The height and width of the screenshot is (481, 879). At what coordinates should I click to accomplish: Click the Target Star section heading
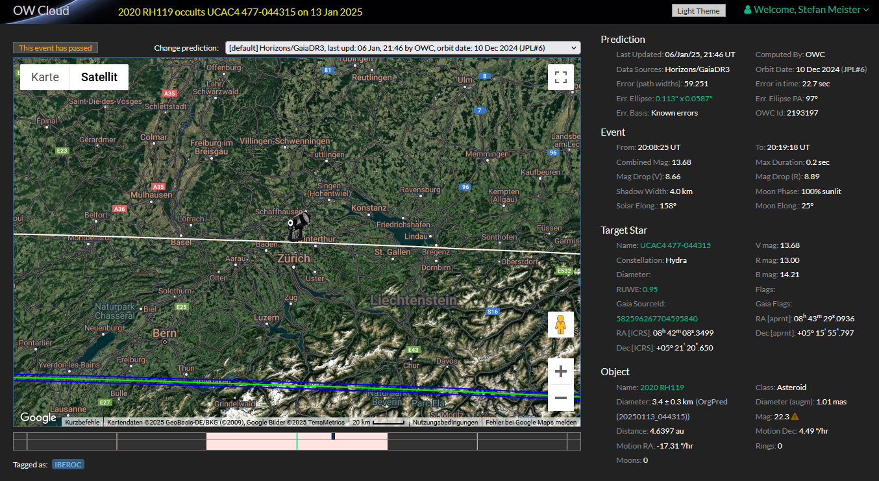624,230
